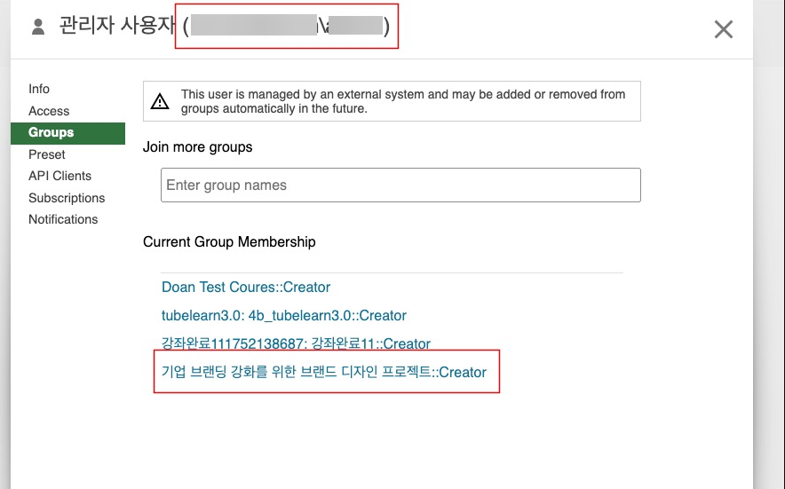Open Doan Test Coures::Creator group
The width and height of the screenshot is (785, 489).
tap(246, 288)
